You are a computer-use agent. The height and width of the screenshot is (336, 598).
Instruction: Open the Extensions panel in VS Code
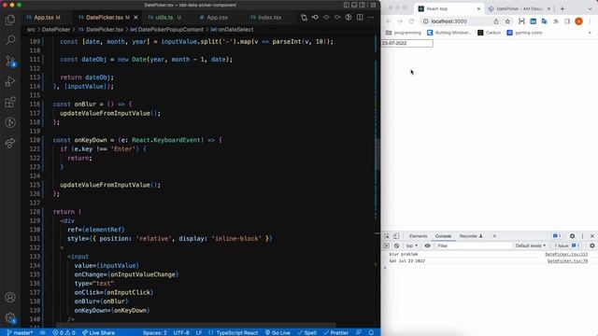[x=10, y=102]
